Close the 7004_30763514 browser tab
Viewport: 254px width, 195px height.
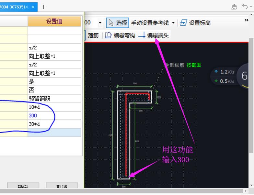[33, 7]
